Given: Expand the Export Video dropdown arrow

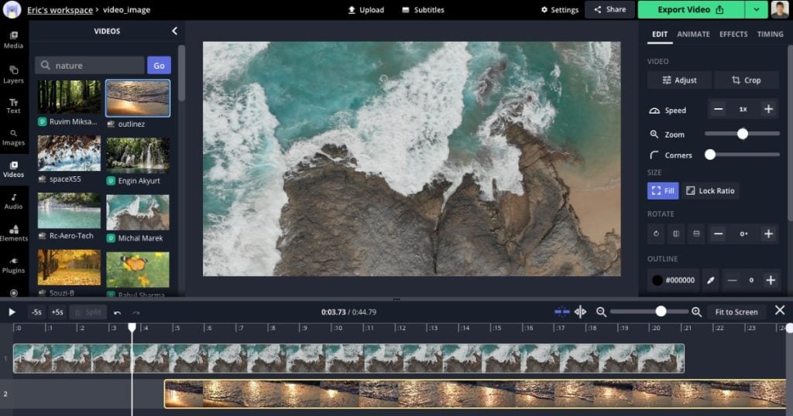Looking at the screenshot, I should pos(757,9).
